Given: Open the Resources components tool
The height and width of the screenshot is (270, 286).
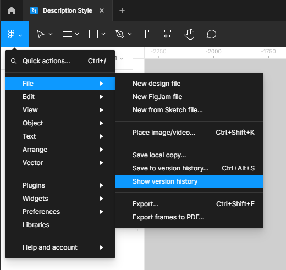Looking at the screenshot, I should 168,34.
